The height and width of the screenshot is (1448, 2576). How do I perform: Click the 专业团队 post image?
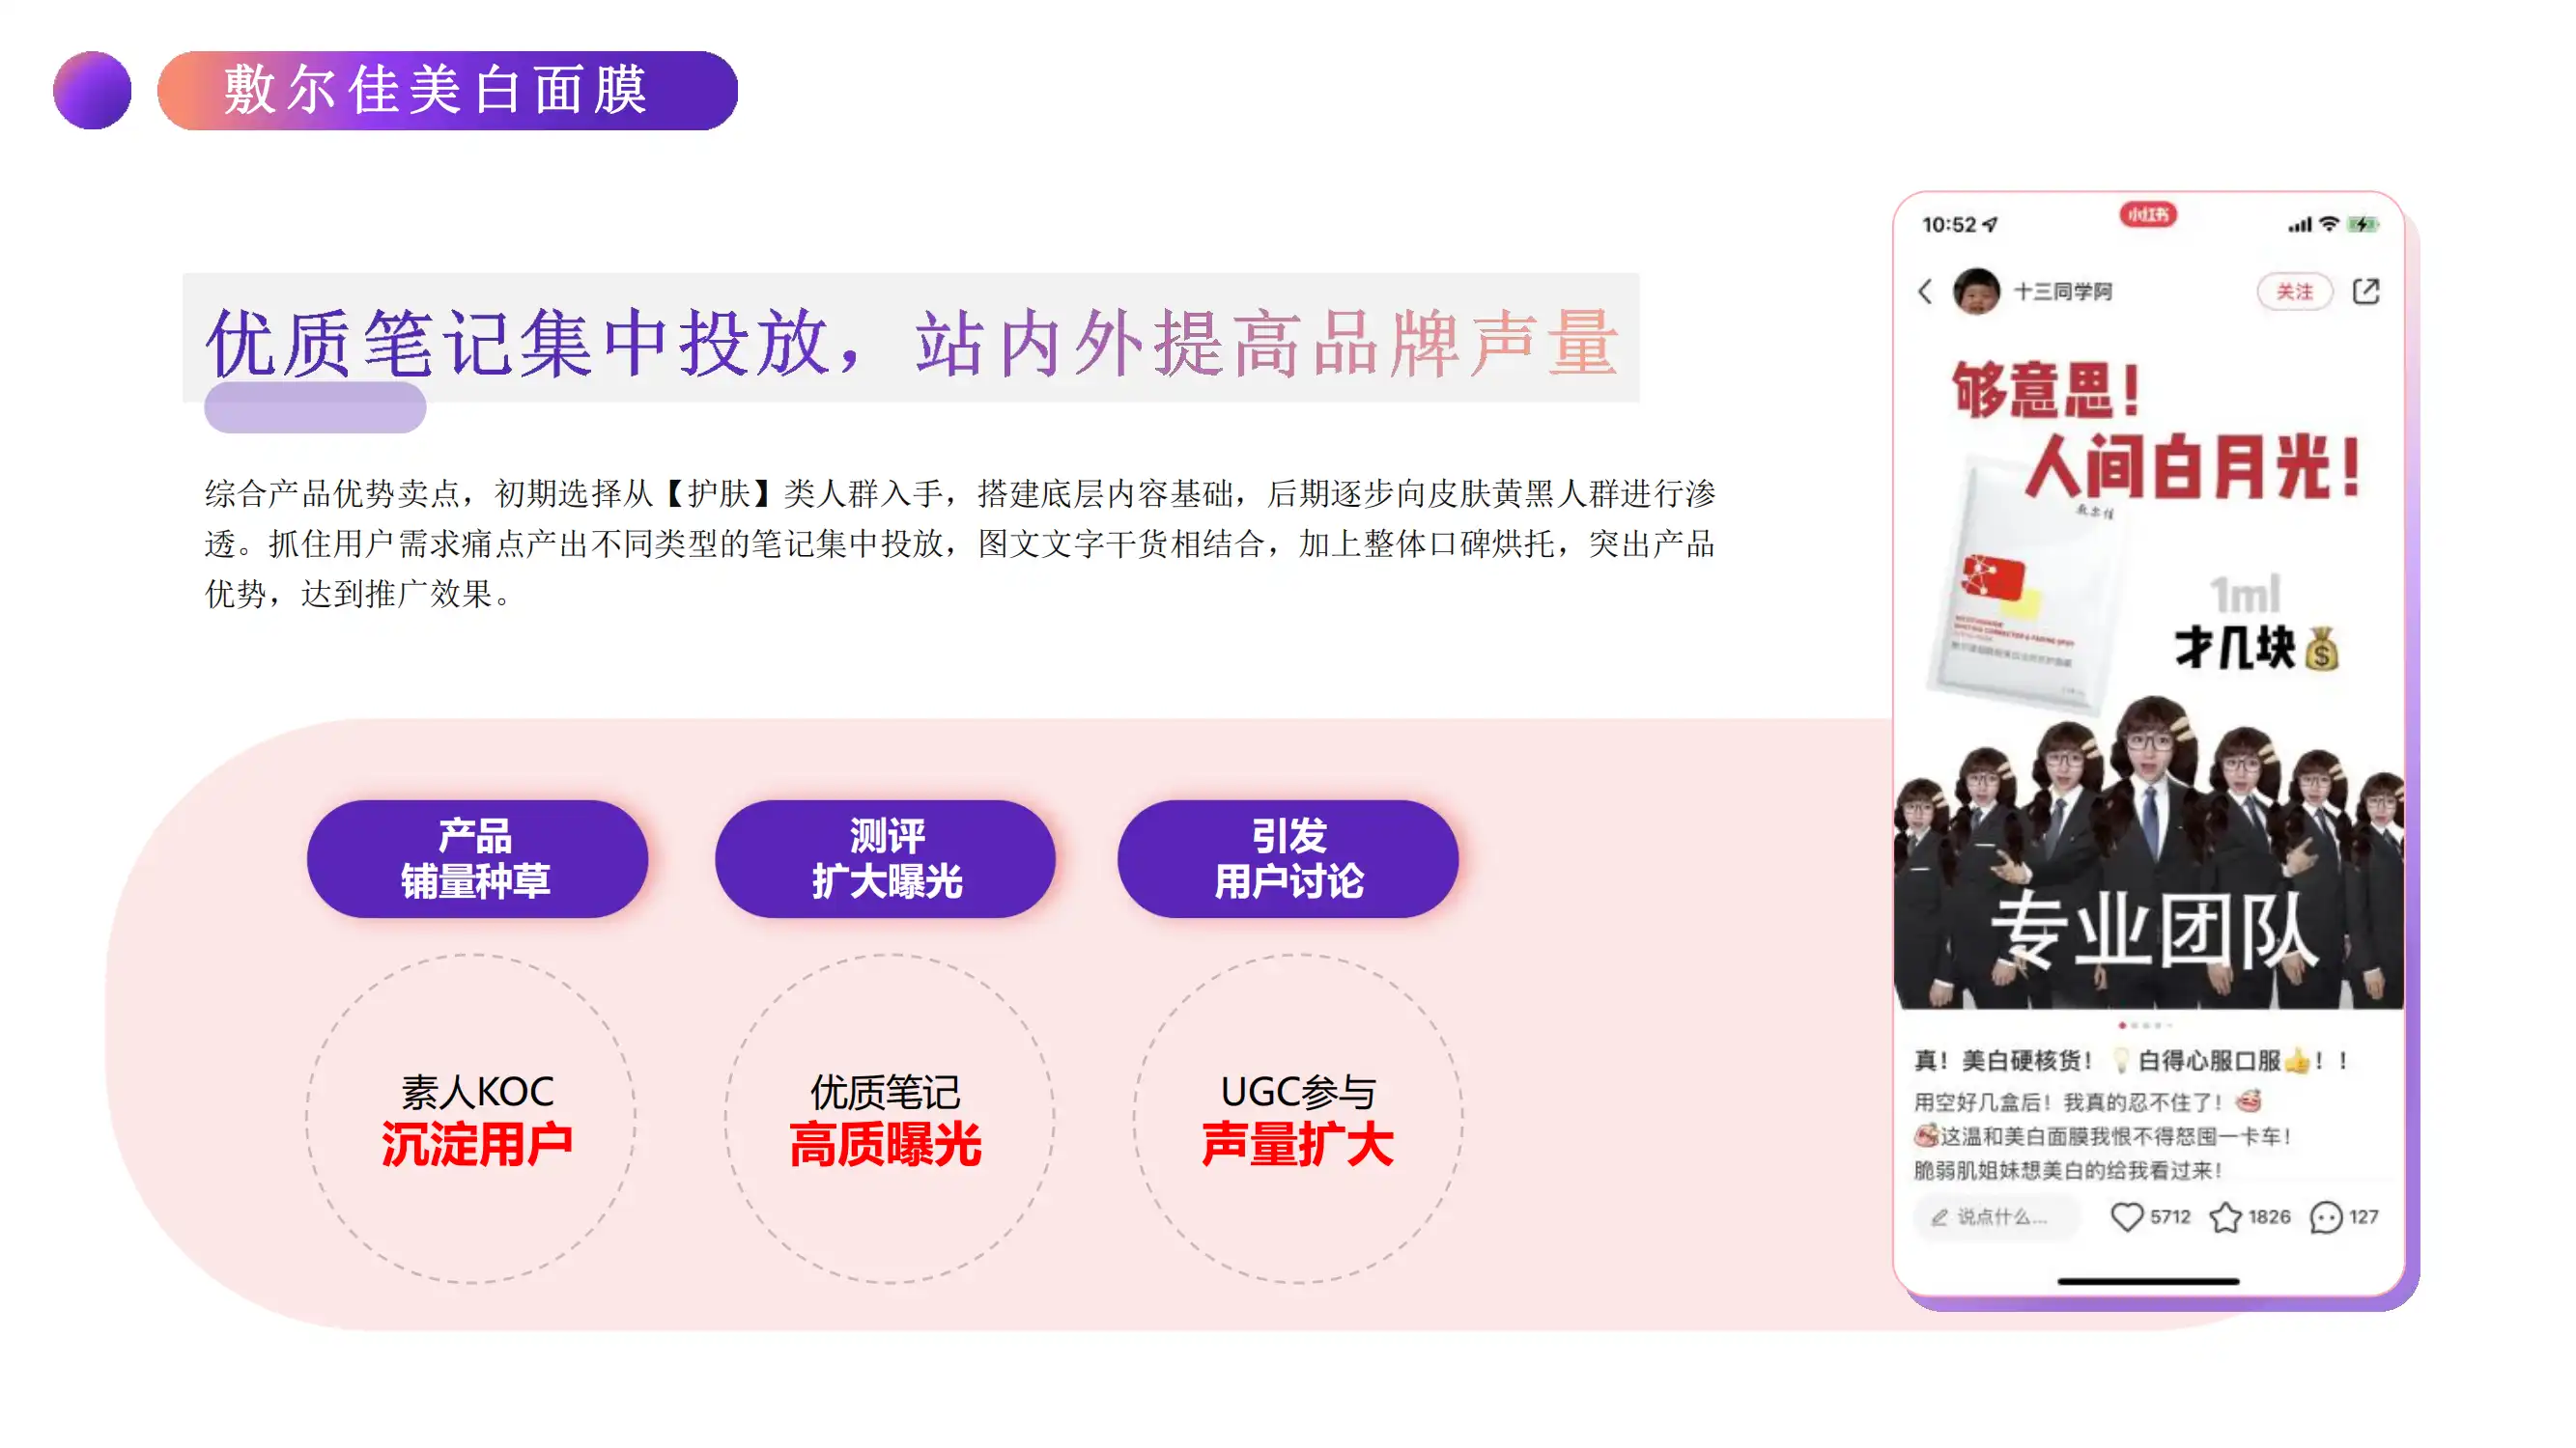tap(2148, 668)
